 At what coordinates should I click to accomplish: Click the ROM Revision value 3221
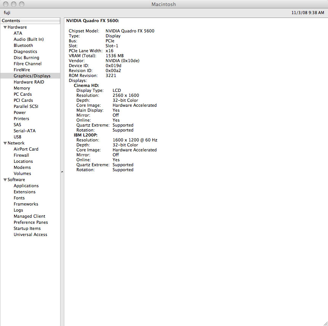click(x=111, y=75)
